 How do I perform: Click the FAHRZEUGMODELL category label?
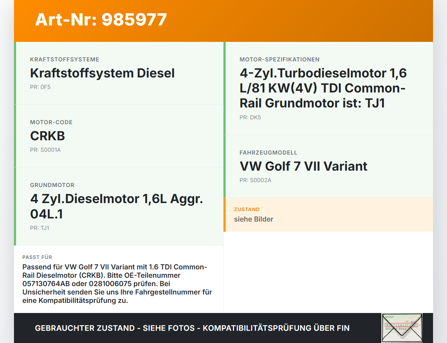268,153
